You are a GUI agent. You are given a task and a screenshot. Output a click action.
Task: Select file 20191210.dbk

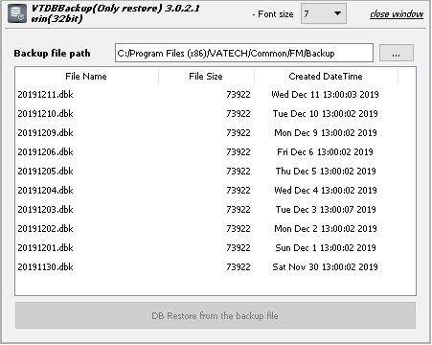(x=45, y=114)
